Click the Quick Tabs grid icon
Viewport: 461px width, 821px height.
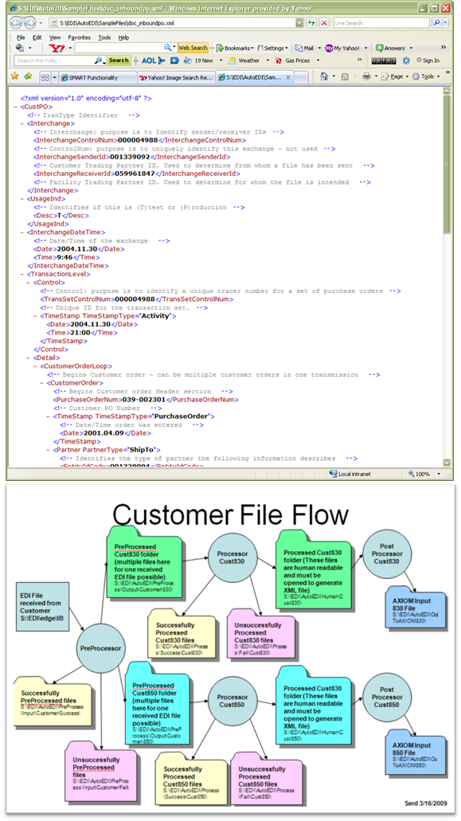pyautogui.click(x=45, y=77)
